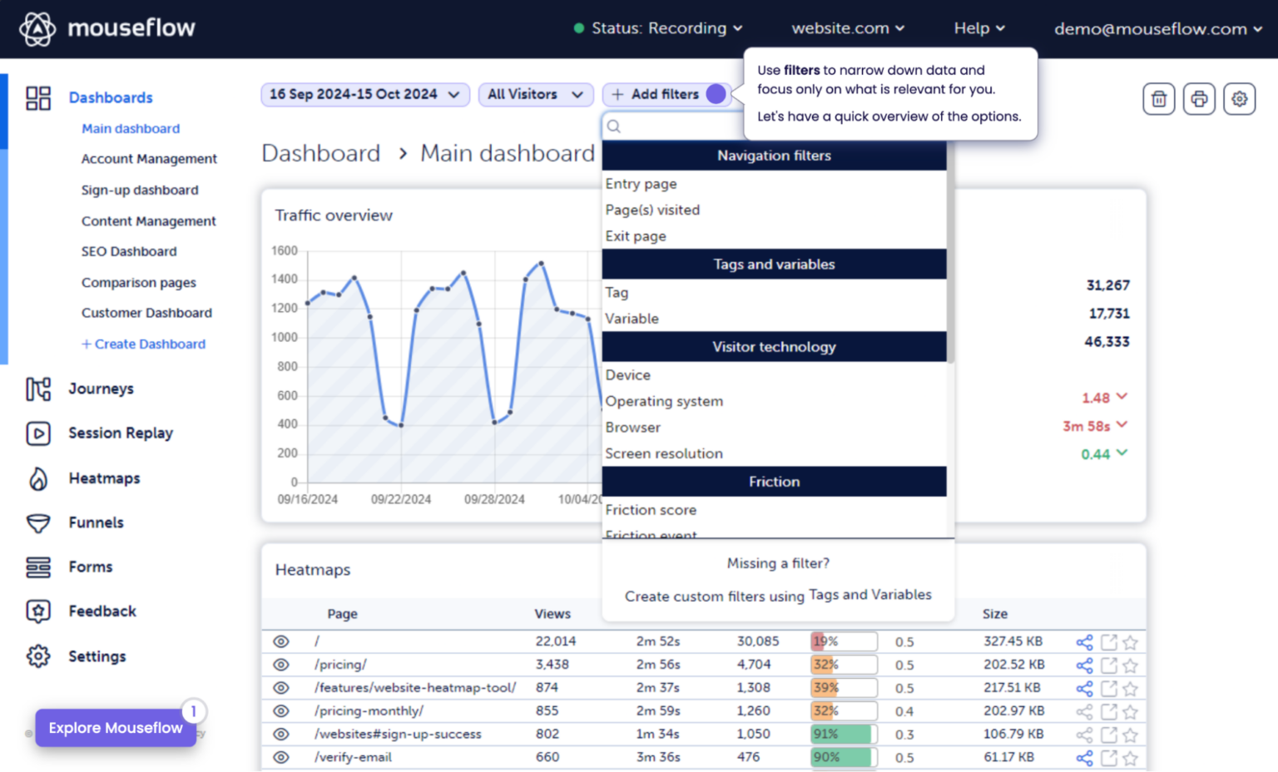
Task: Toggle eye icon for /pricing-monthly/ row
Action: click(x=281, y=711)
